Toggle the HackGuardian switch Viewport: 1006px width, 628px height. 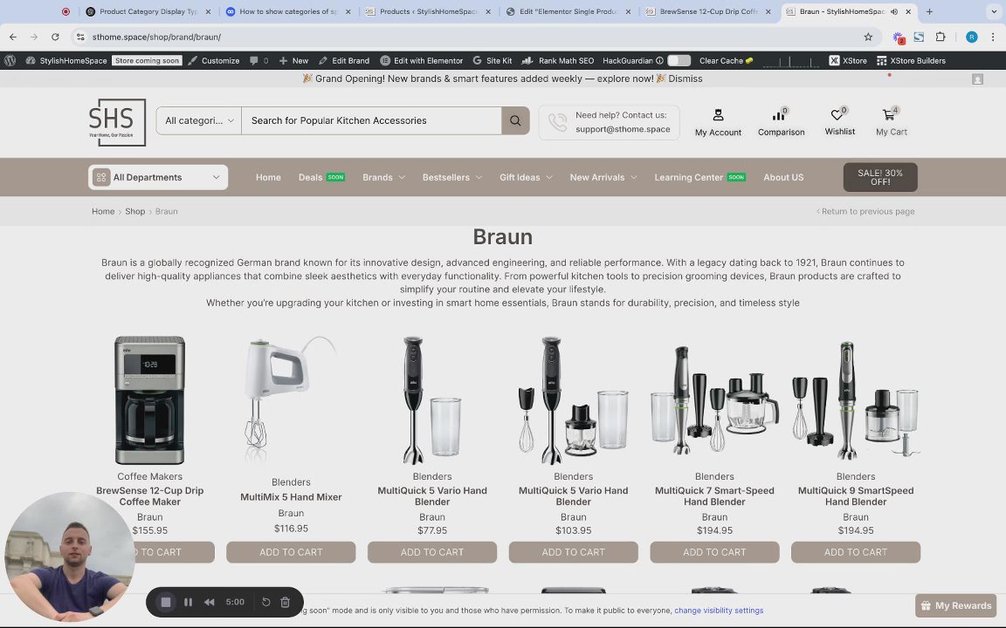(679, 60)
